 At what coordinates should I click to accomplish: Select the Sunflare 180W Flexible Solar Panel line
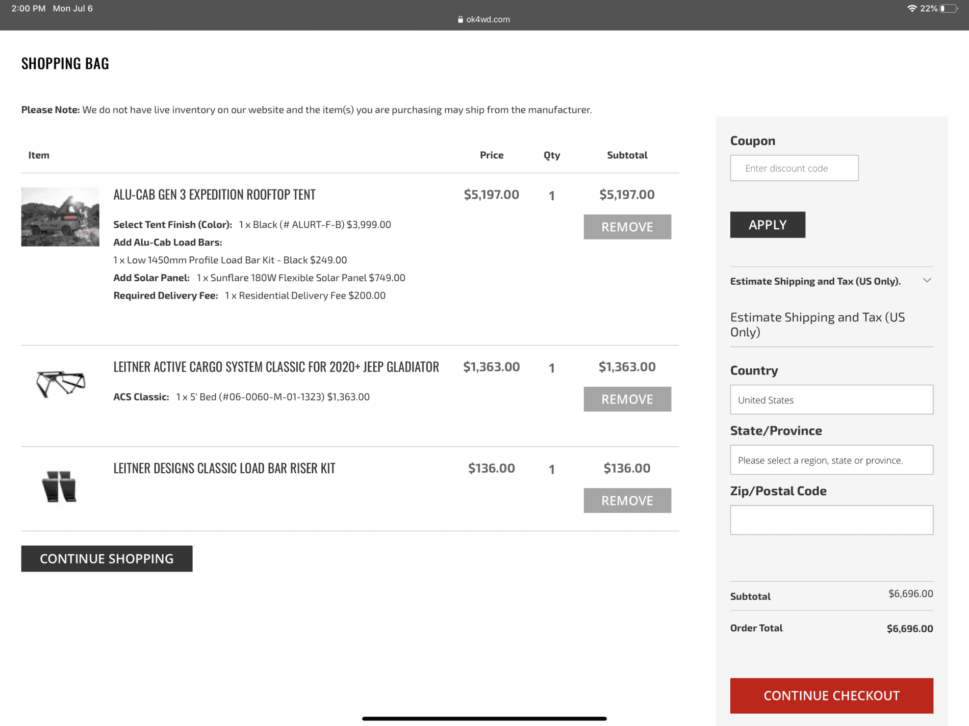tap(300, 278)
